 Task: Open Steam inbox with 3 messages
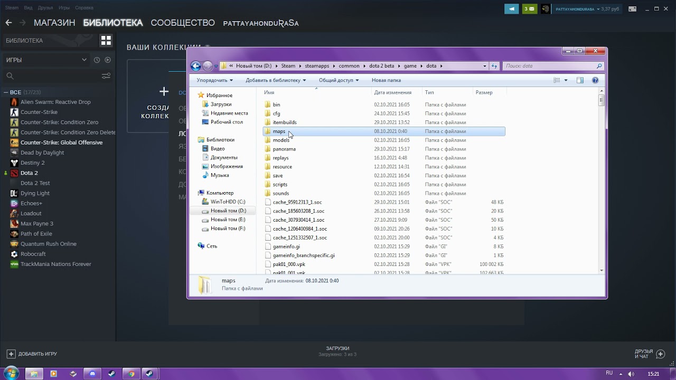click(x=529, y=9)
